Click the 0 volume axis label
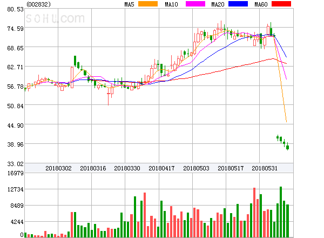Image resolution: width=324 pixels, height=238 pixels. click(22, 235)
